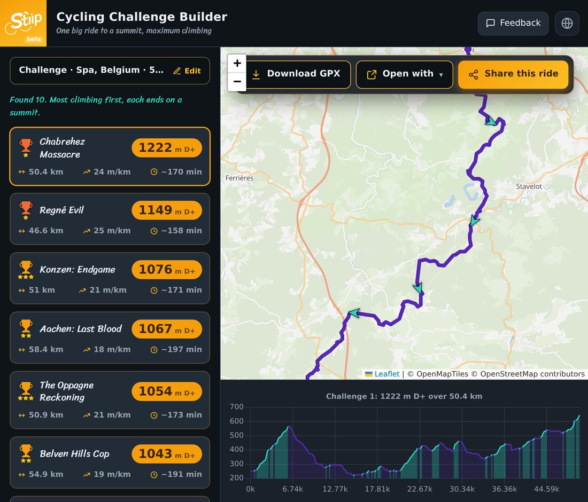Screen dimensions: 588x502
Task: Click the 1222 m D+ badge
Action: 166,147
